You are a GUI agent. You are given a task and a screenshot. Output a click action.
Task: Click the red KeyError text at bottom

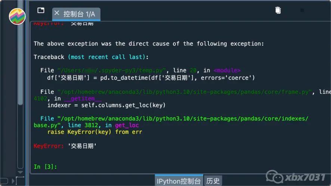(x=49, y=146)
